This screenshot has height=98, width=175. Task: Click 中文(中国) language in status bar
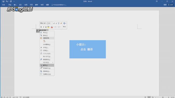26,97
